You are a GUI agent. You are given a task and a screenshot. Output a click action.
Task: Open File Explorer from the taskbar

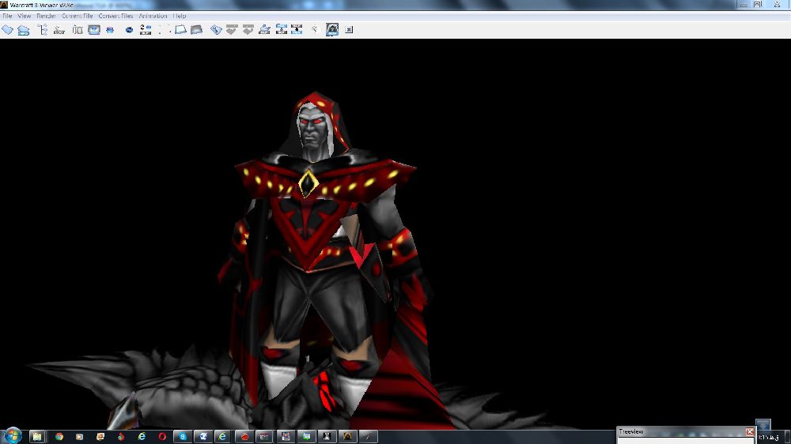(37, 436)
